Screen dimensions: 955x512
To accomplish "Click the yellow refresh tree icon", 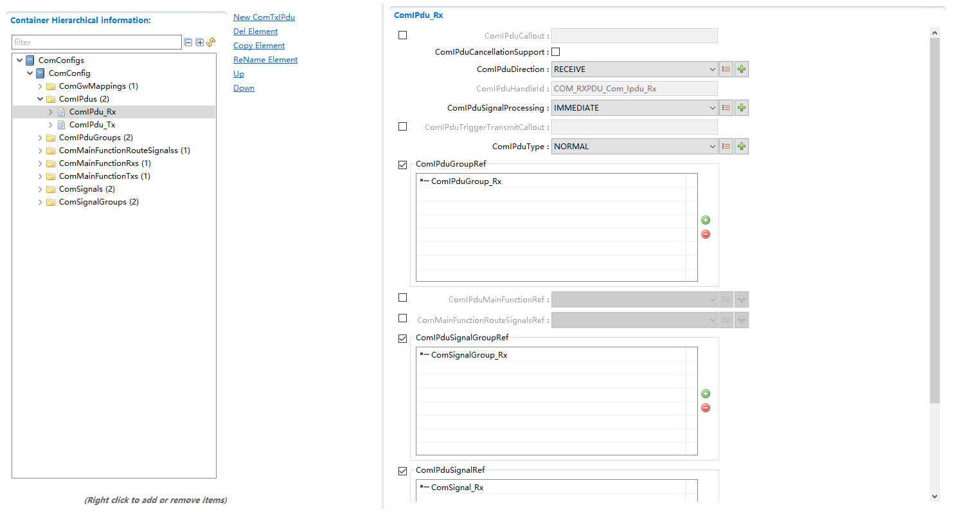I will [211, 42].
